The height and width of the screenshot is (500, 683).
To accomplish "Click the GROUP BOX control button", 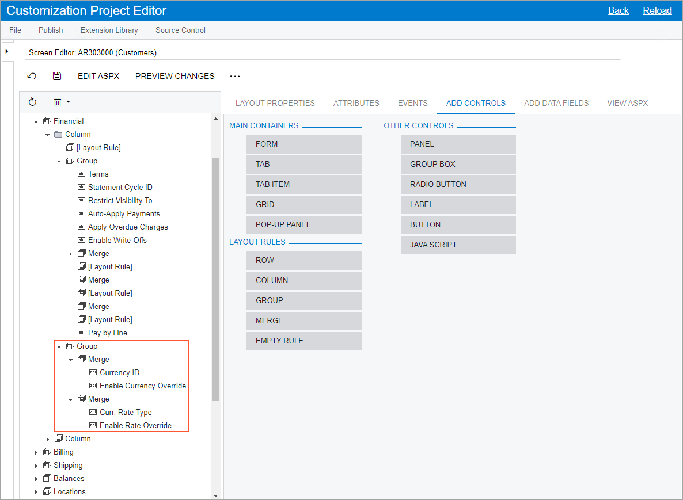I will click(458, 164).
